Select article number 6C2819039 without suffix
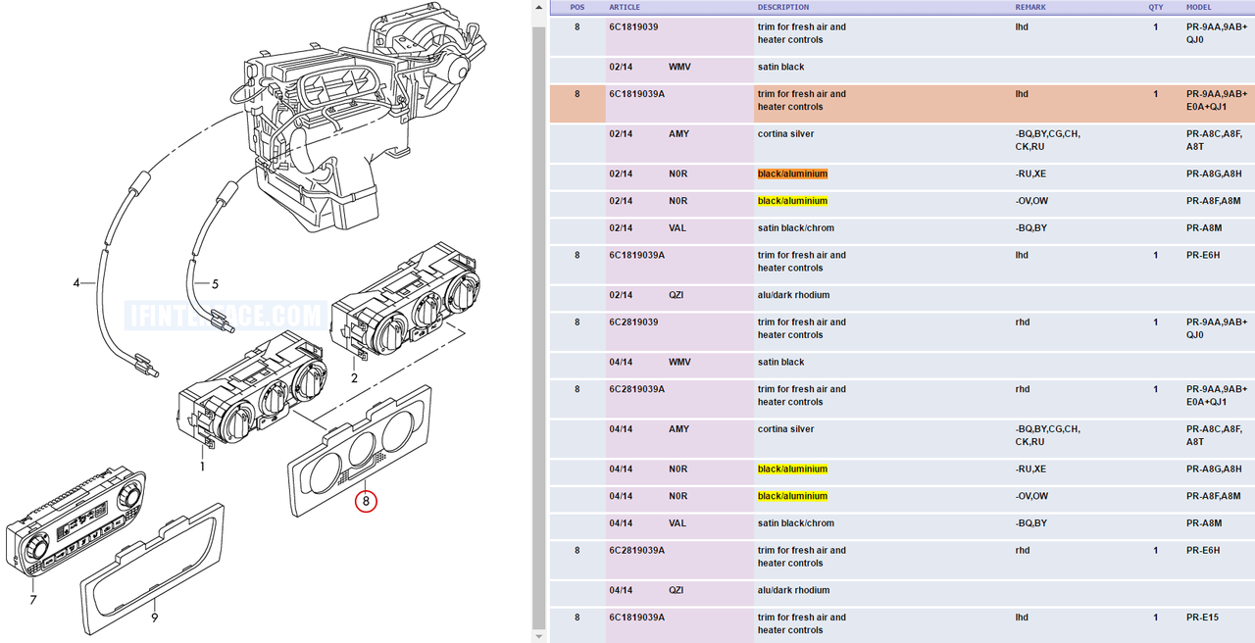The height and width of the screenshot is (643, 1255). click(633, 321)
